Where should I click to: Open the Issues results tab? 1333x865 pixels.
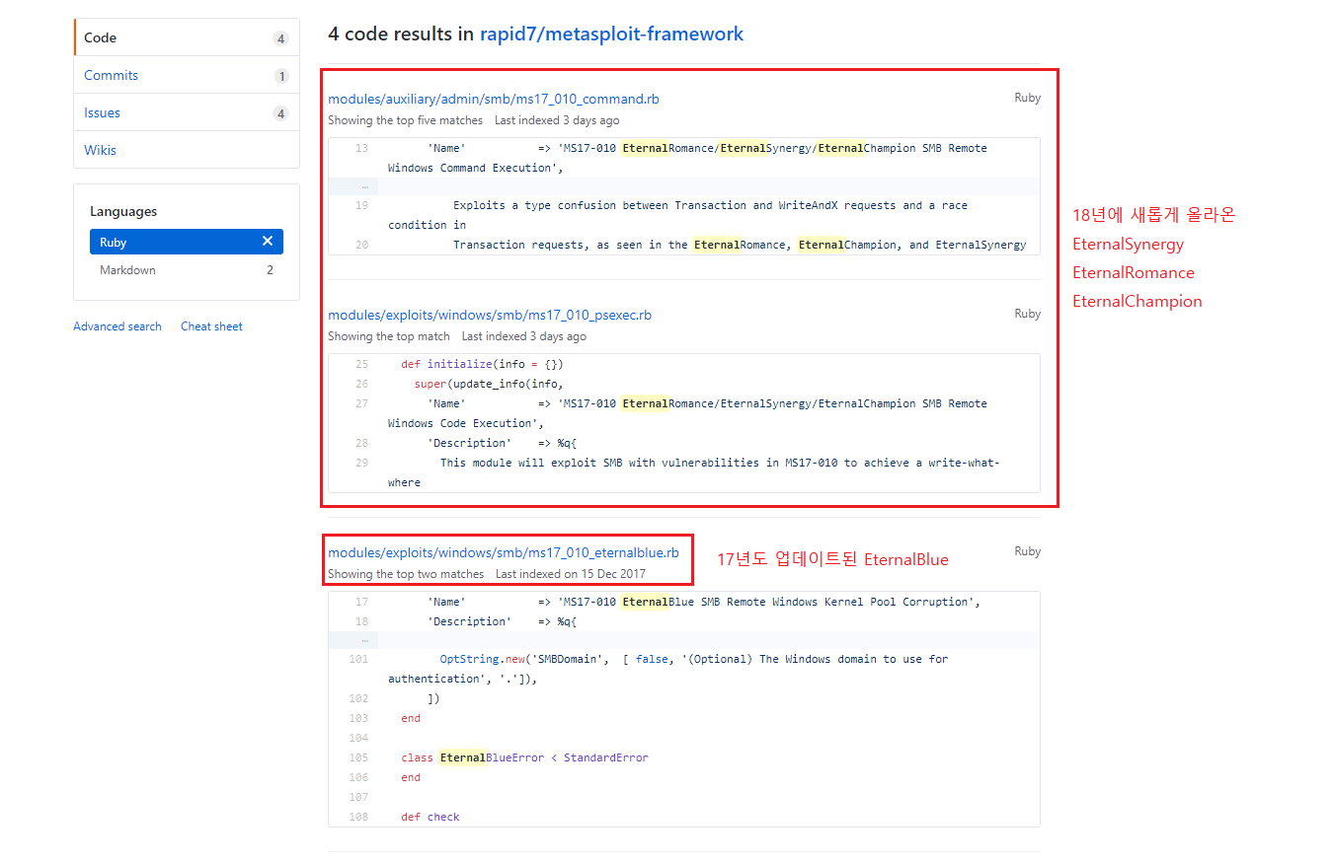(187, 112)
